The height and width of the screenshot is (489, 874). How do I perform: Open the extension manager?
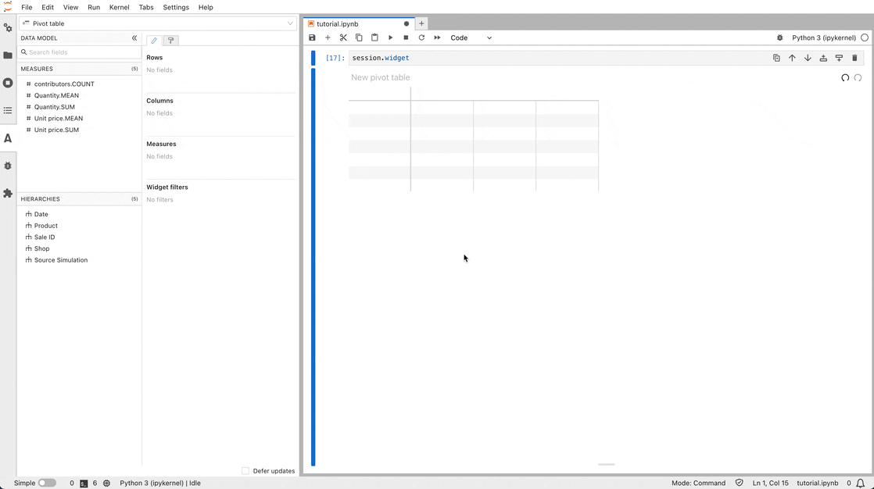click(8, 193)
